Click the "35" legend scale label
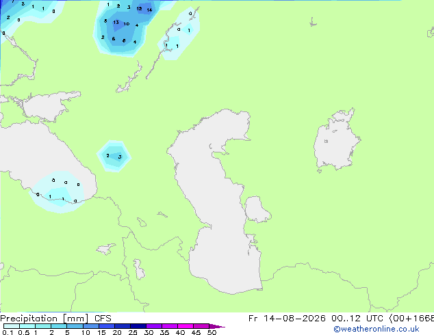 click(164, 332)
